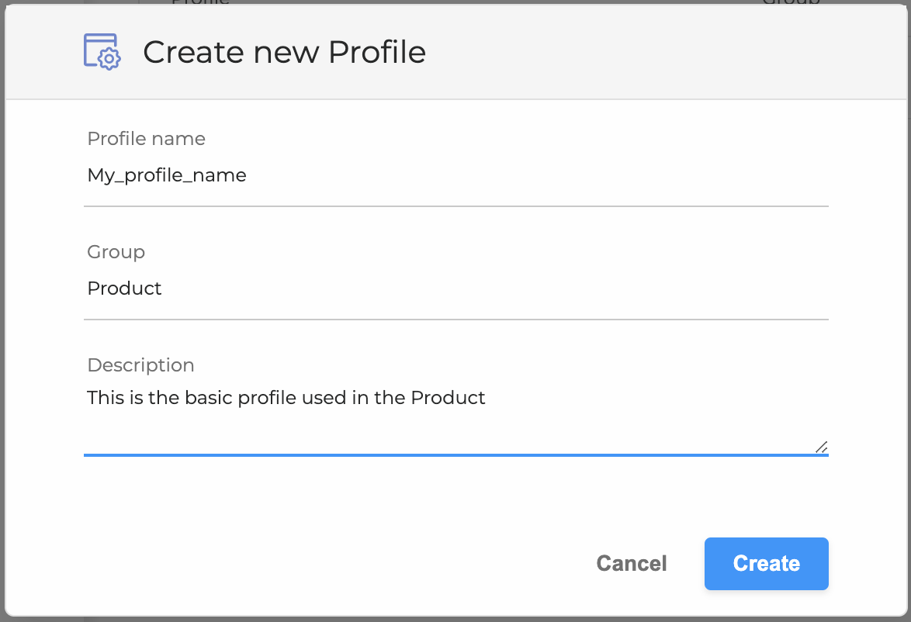
Task: Click the Group field label
Action: pyautogui.click(x=116, y=252)
